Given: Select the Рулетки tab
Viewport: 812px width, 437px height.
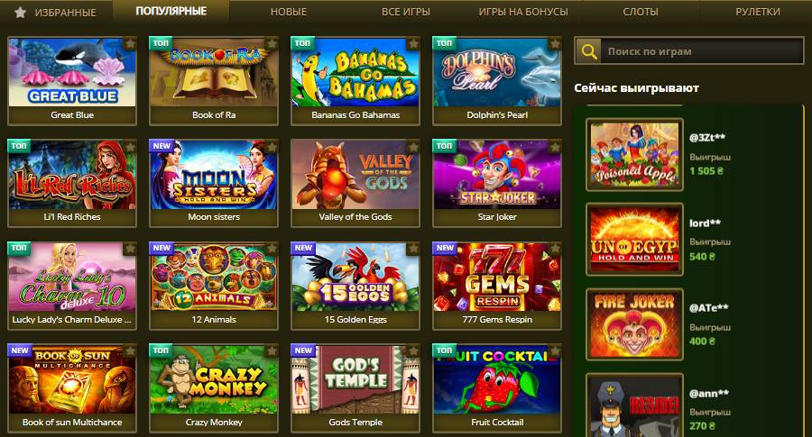Looking at the screenshot, I should click(758, 12).
